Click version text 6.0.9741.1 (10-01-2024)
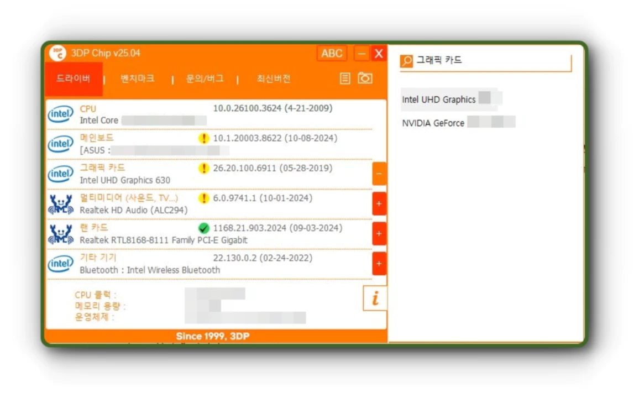This screenshot has width=639, height=398. click(x=263, y=198)
